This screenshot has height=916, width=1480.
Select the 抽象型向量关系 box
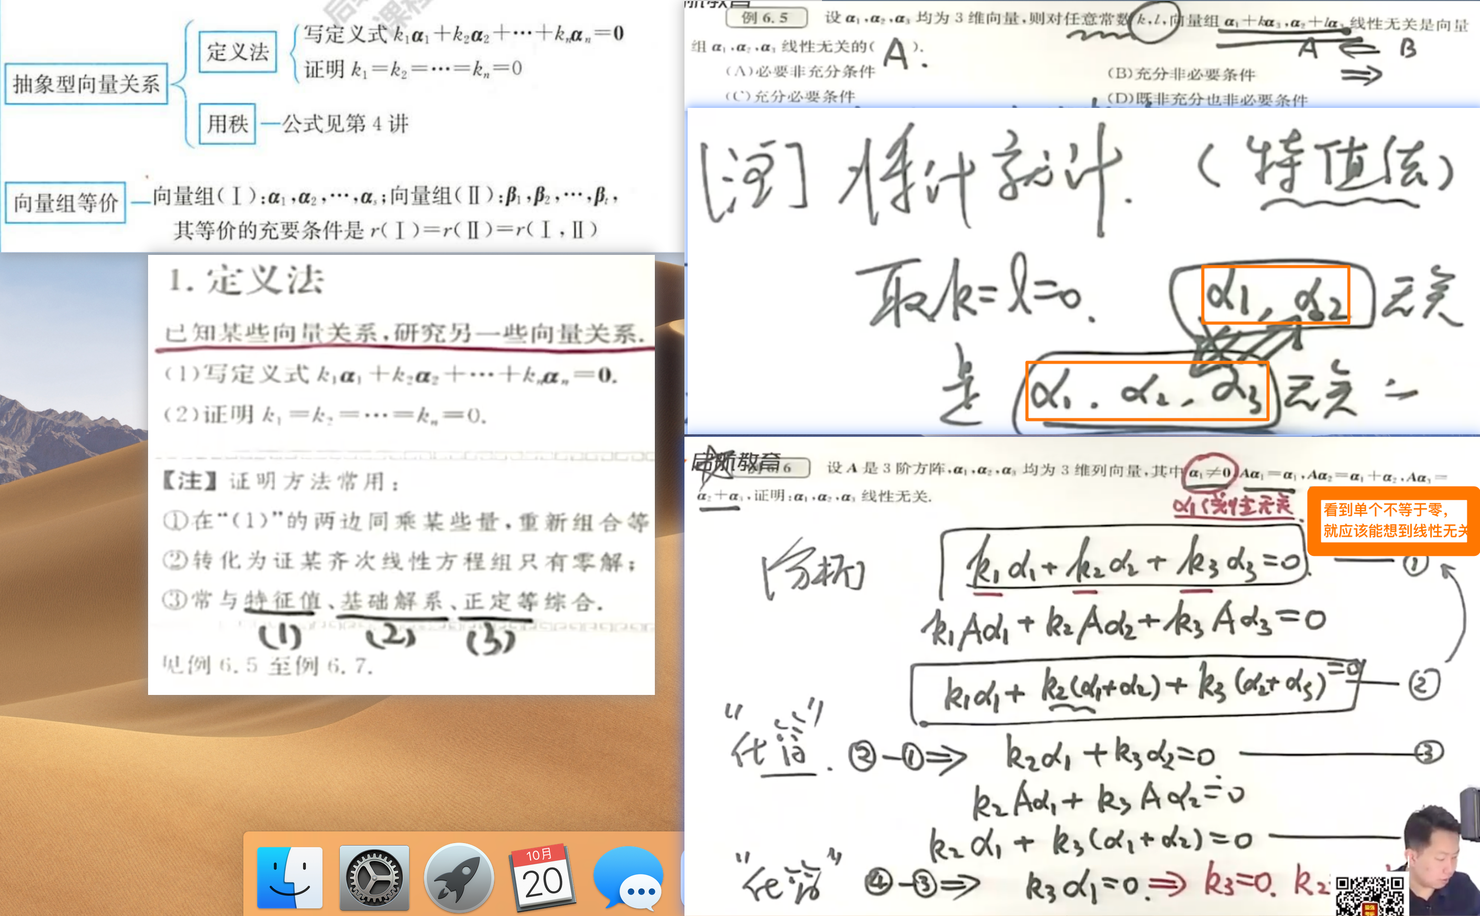[87, 84]
